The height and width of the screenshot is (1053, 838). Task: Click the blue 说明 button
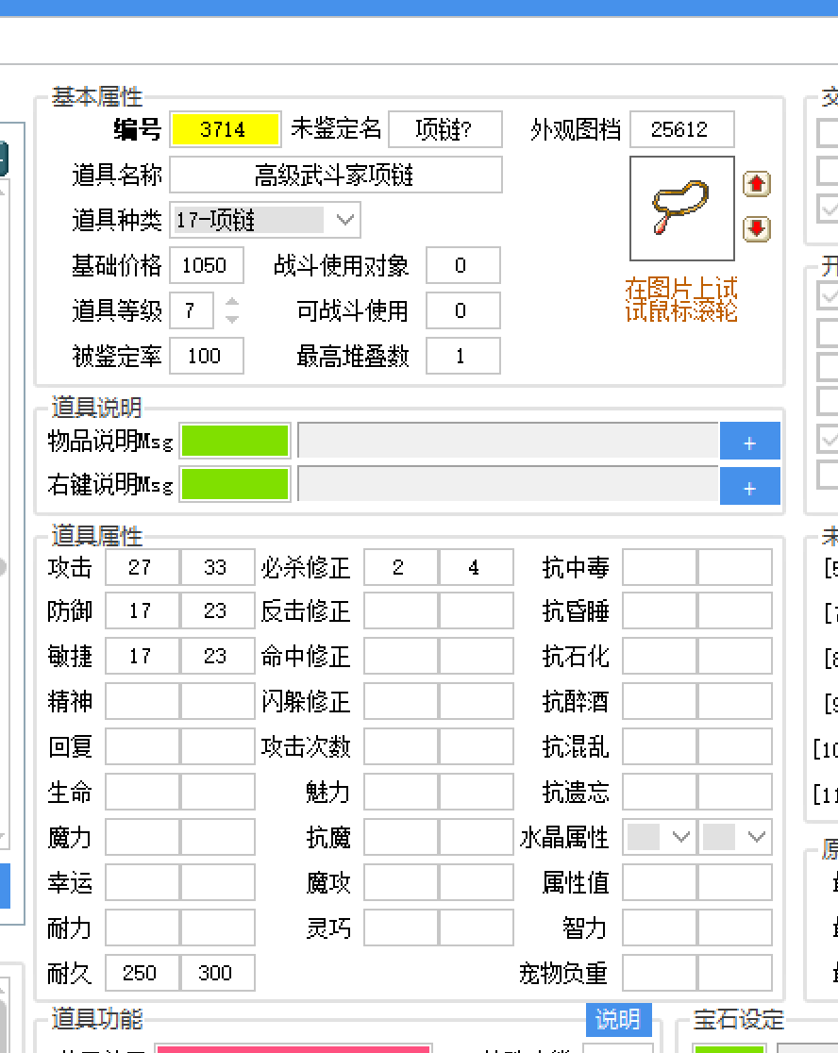[x=619, y=1020]
